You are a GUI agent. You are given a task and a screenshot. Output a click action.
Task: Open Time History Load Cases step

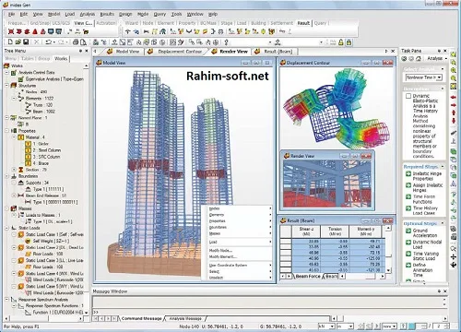(x=425, y=210)
